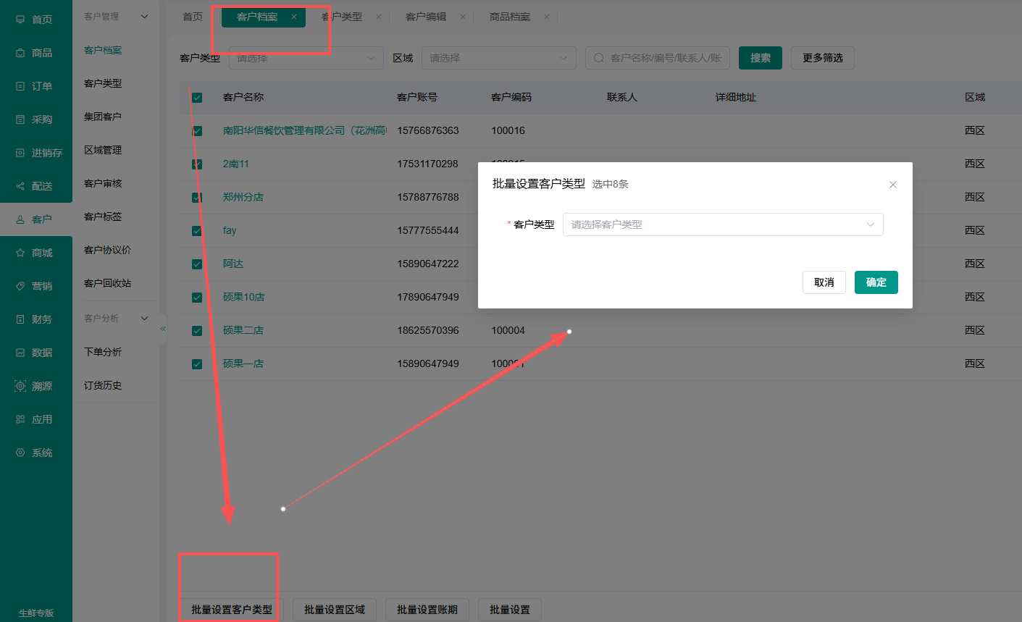Collapse the 客户管理 menu group
Image resolution: width=1022 pixels, height=622 pixels.
(144, 17)
